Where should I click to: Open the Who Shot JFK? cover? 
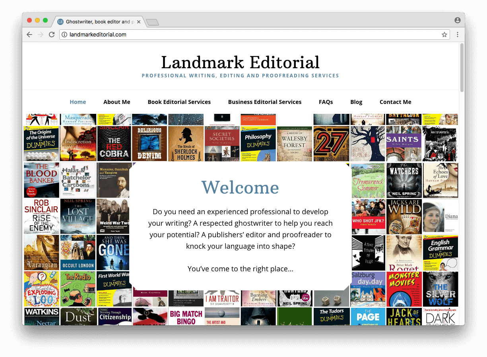[x=368, y=217]
